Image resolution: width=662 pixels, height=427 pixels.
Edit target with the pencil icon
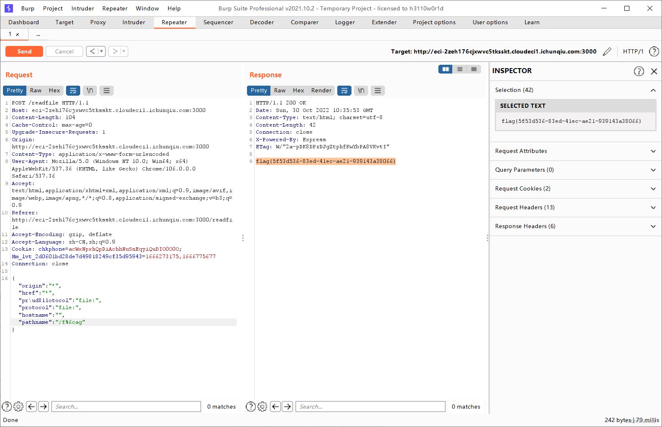[607, 51]
